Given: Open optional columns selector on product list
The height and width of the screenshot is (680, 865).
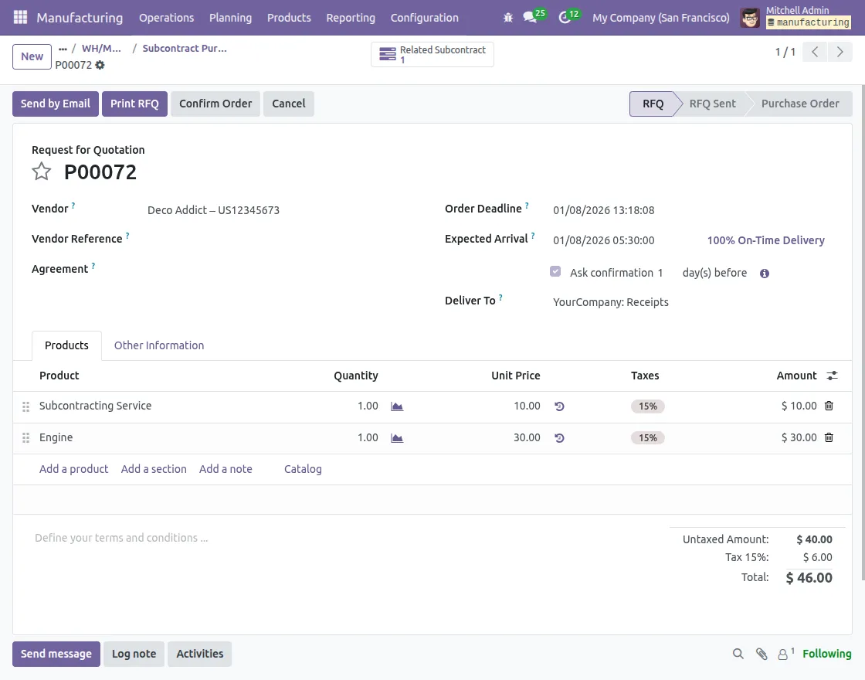Looking at the screenshot, I should point(832,376).
